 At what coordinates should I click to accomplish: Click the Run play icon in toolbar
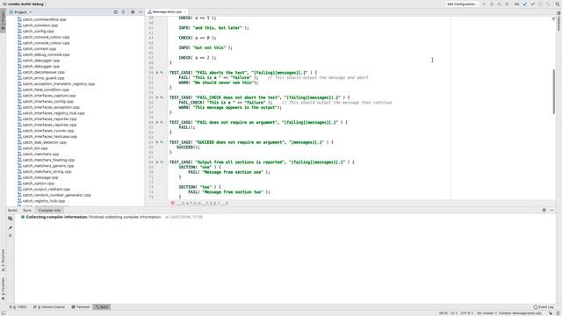484,4
